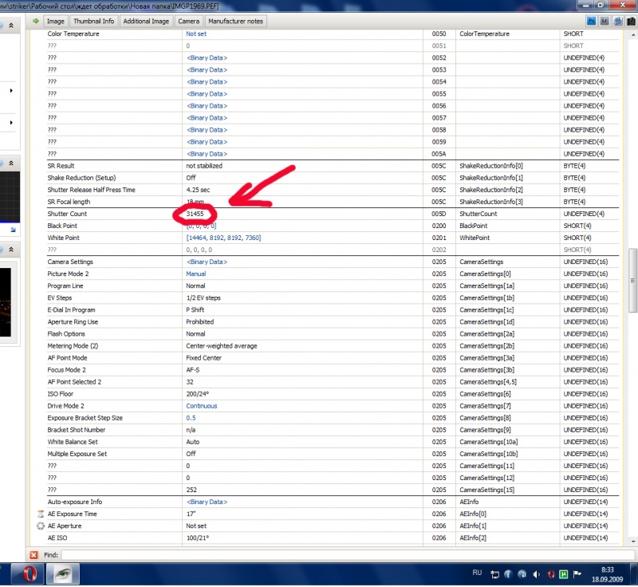Open the Additional Image tab

146,21
